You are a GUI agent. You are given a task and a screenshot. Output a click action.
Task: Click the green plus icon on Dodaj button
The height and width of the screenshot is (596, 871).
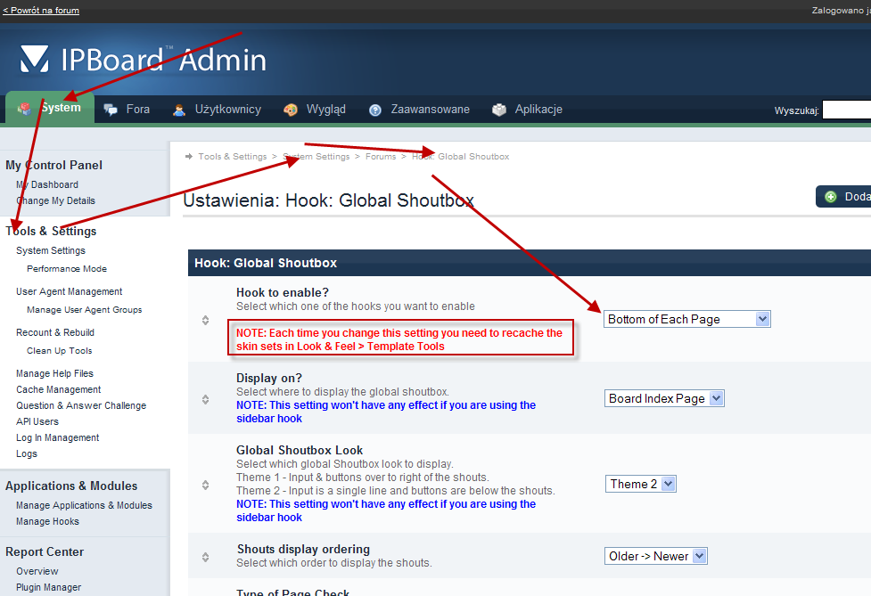click(x=831, y=197)
